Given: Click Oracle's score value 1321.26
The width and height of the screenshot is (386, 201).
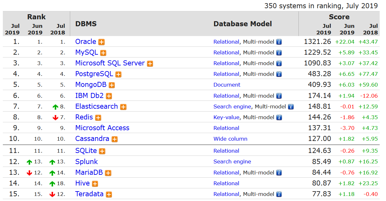Looking at the screenshot, I should click(x=318, y=42).
